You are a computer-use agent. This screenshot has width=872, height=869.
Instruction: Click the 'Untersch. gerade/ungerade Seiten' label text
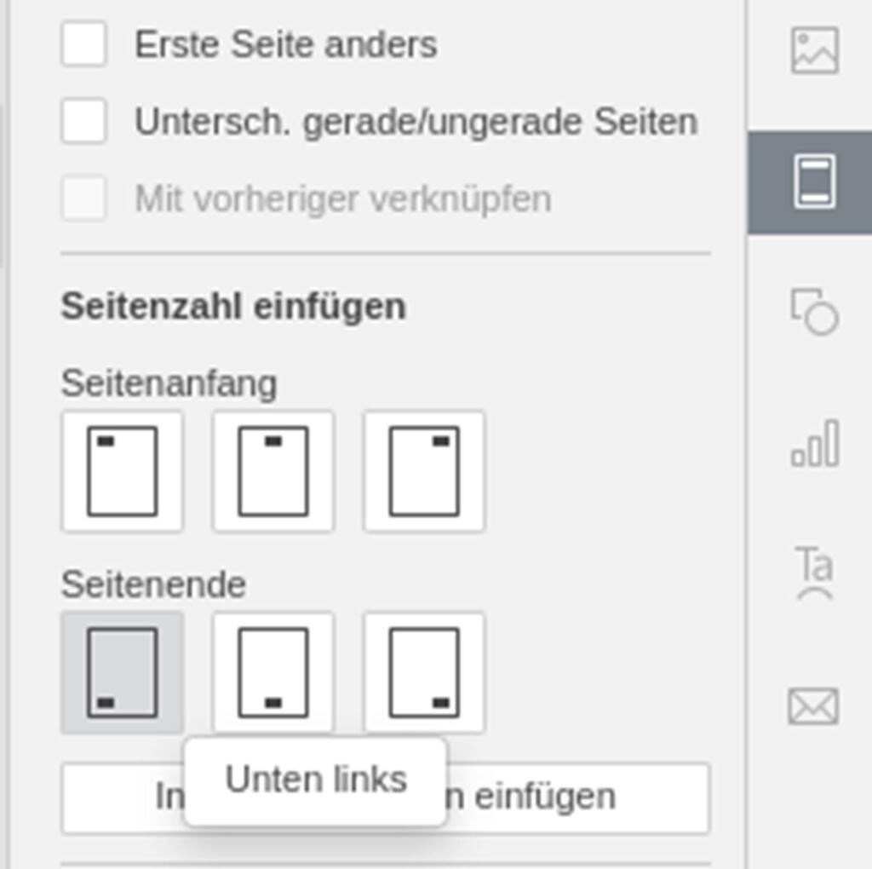point(416,122)
